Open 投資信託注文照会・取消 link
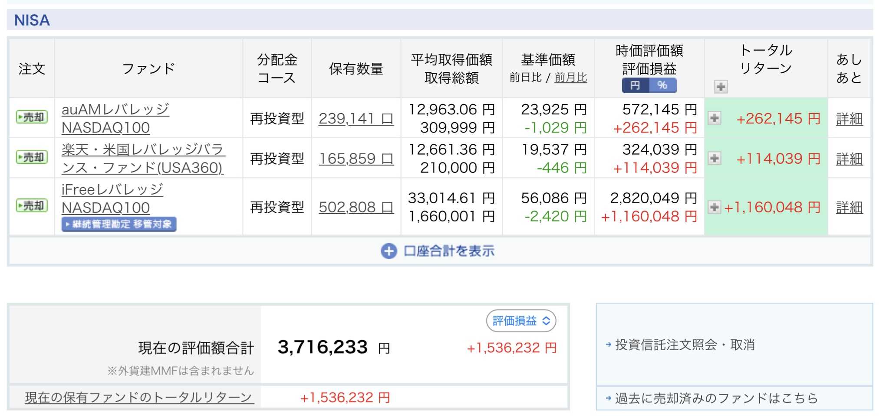The width and height of the screenshot is (886, 416). point(685,345)
